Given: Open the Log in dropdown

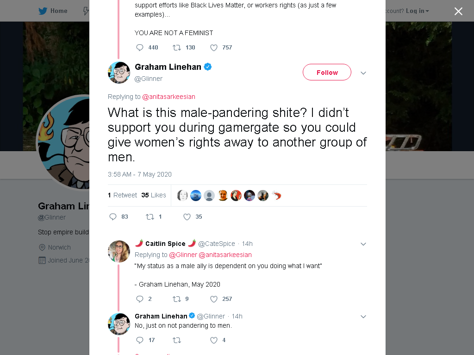Looking at the screenshot, I should pyautogui.click(x=418, y=11).
